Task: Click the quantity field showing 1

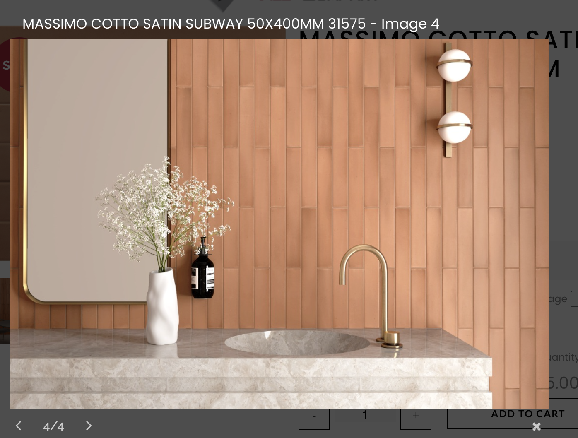Action: [365, 416]
